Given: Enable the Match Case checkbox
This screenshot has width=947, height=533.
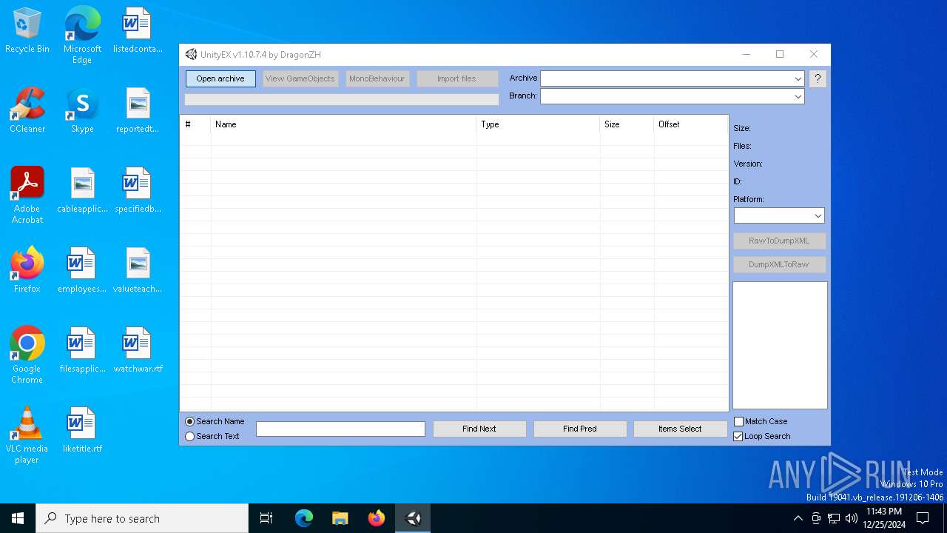Looking at the screenshot, I should [738, 421].
